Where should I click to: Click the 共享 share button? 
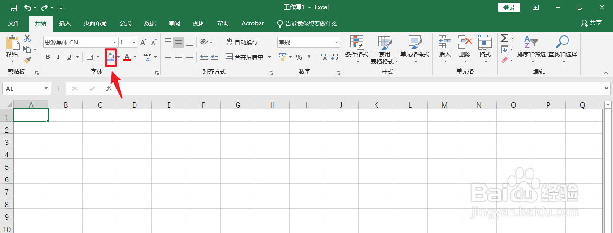click(591, 23)
